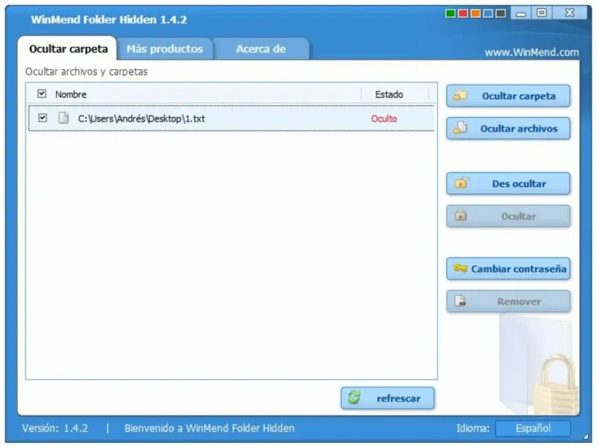This screenshot has width=597, height=447.
Task: Minimize the WinMend window
Action: click(521, 13)
